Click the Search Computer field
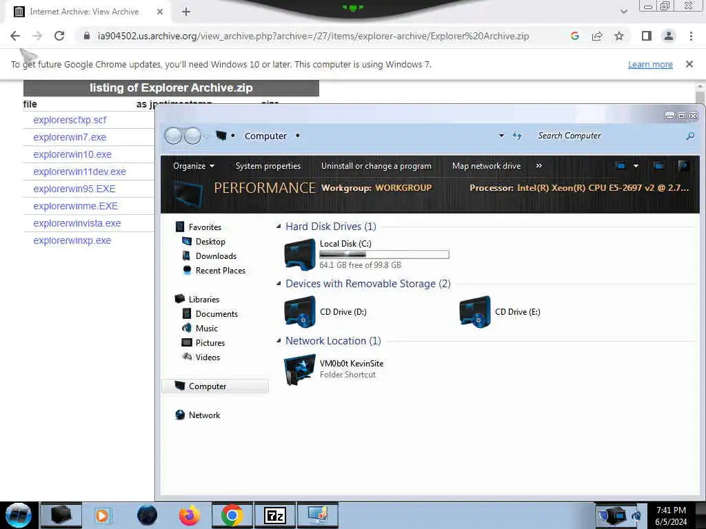This screenshot has width=706, height=529. click(609, 136)
